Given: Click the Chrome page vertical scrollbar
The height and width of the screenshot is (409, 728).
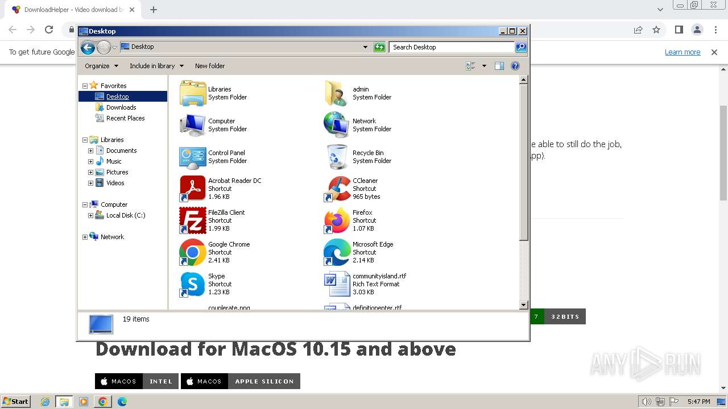Looking at the screenshot, I should (723, 153).
